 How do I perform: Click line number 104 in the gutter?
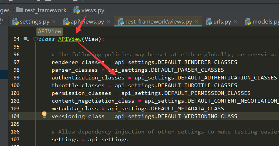(x=15, y=116)
